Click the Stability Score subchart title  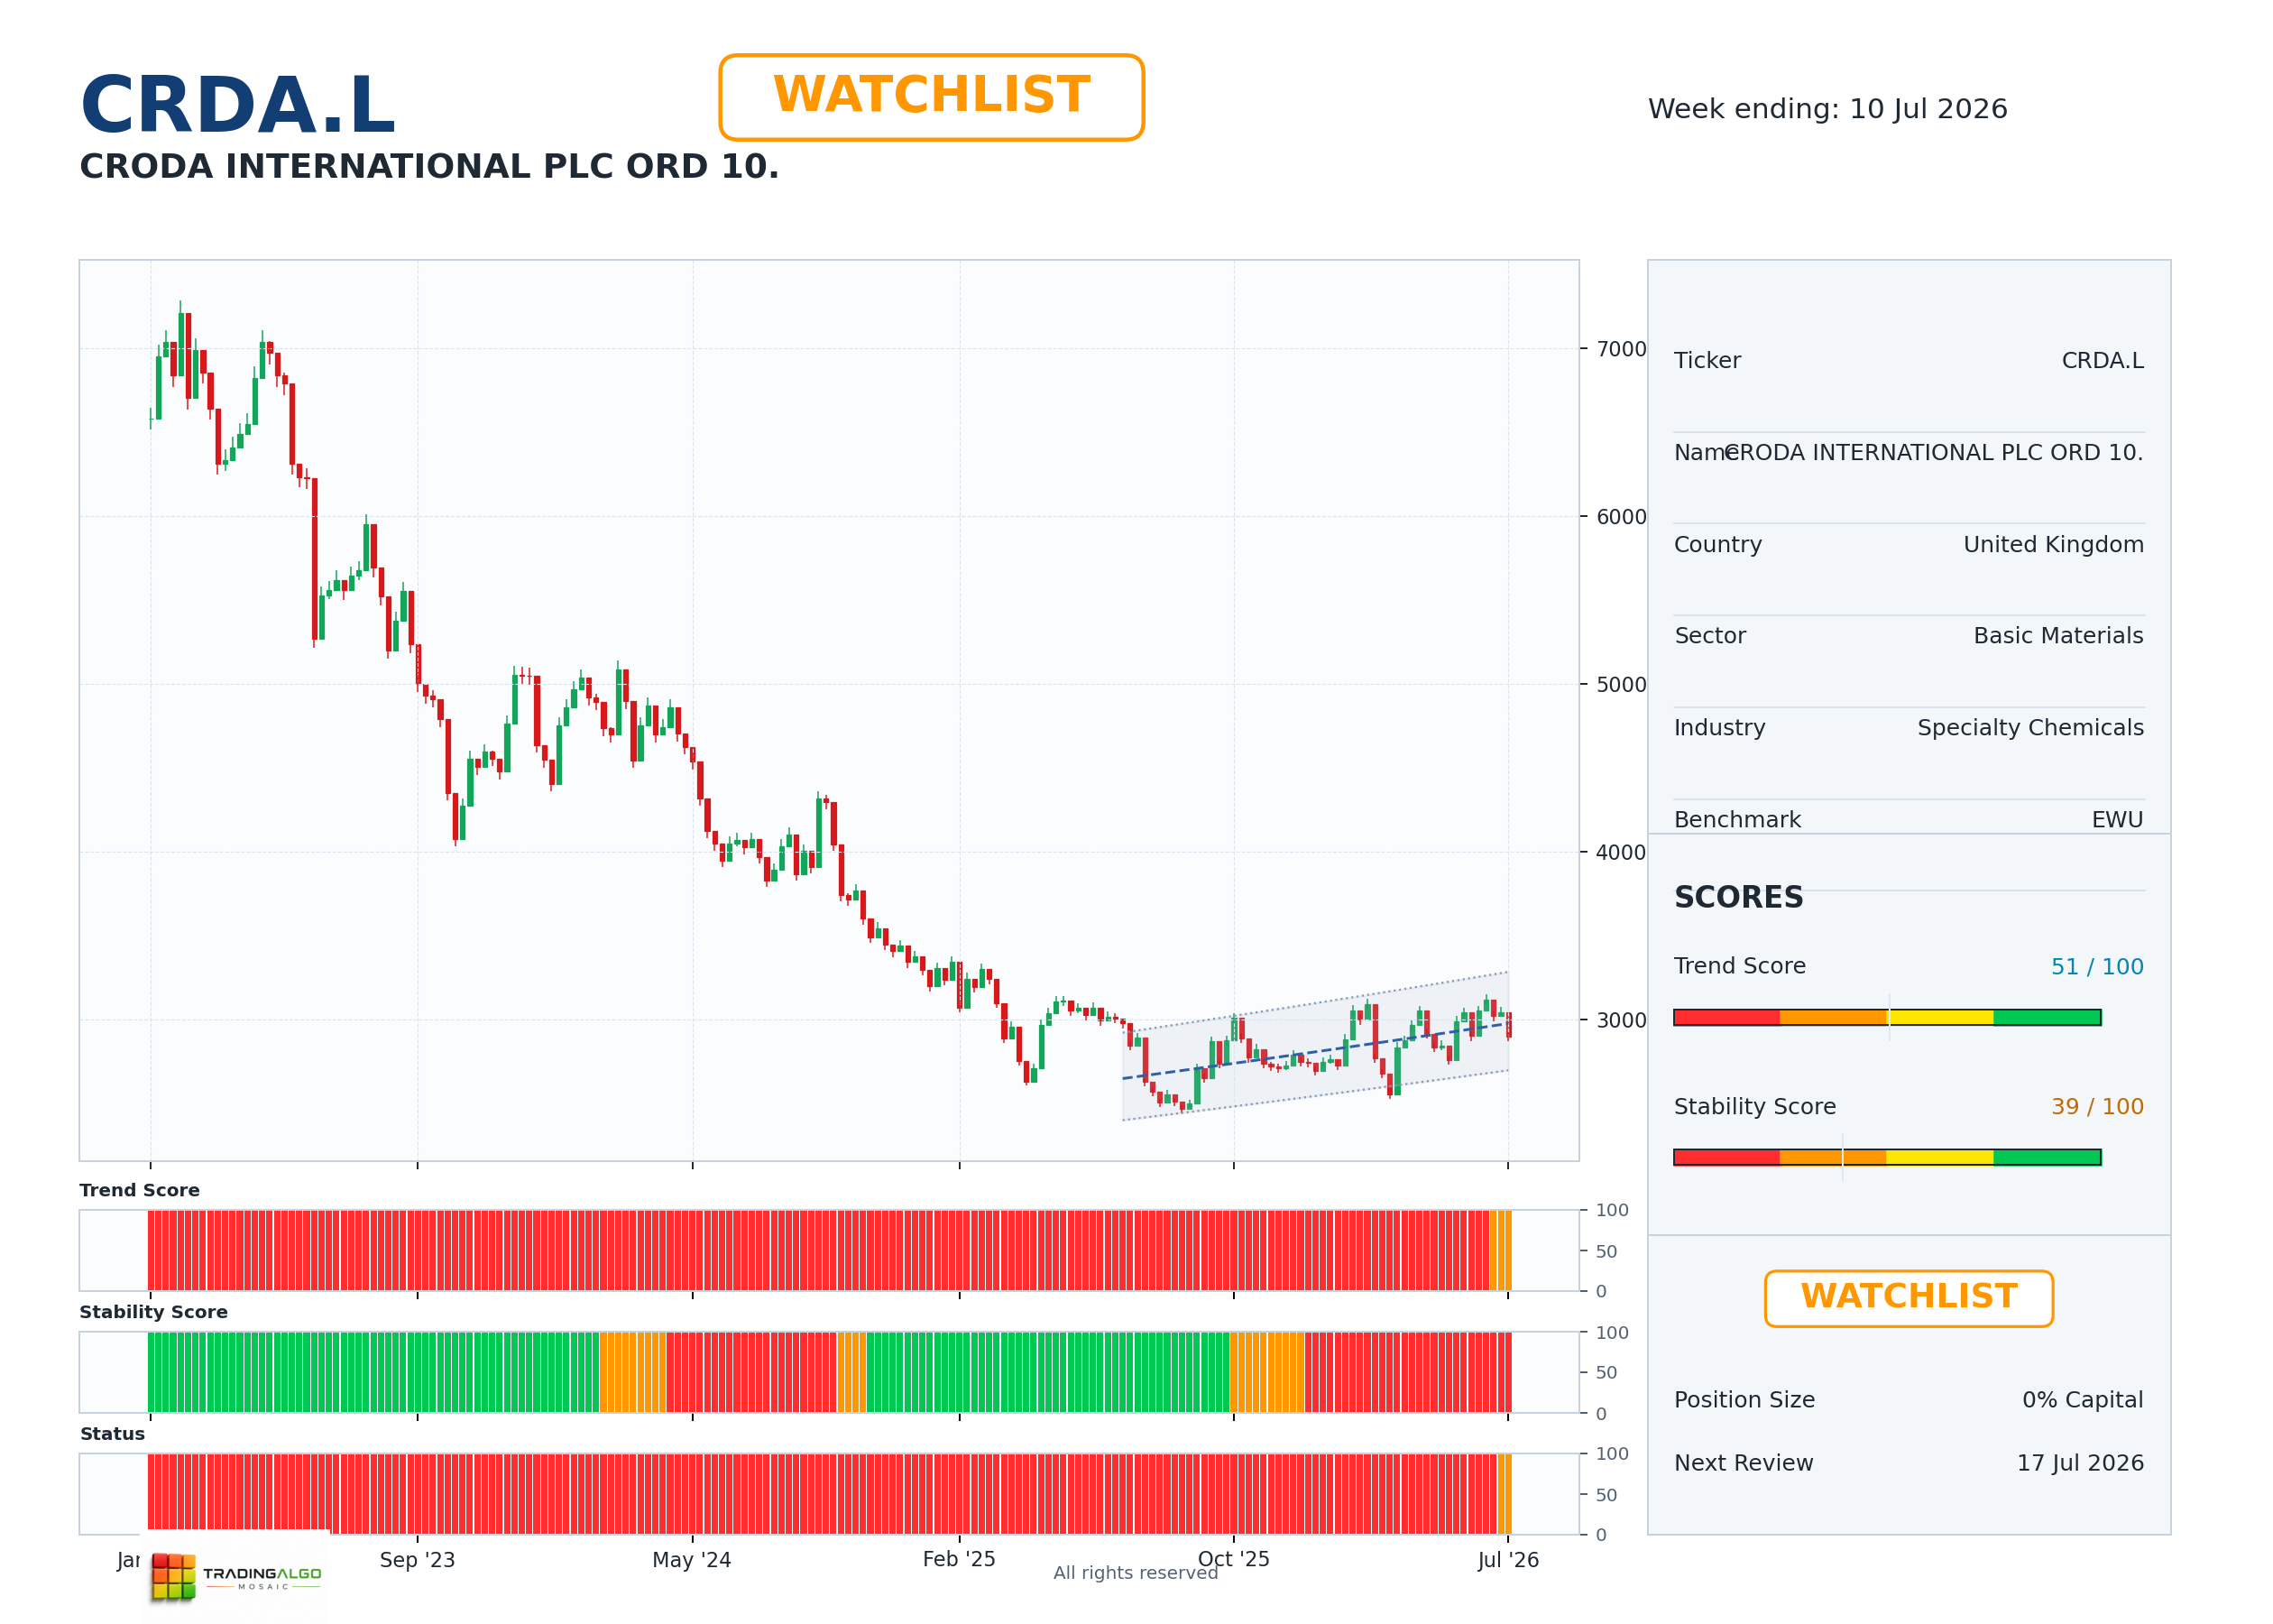point(154,1312)
